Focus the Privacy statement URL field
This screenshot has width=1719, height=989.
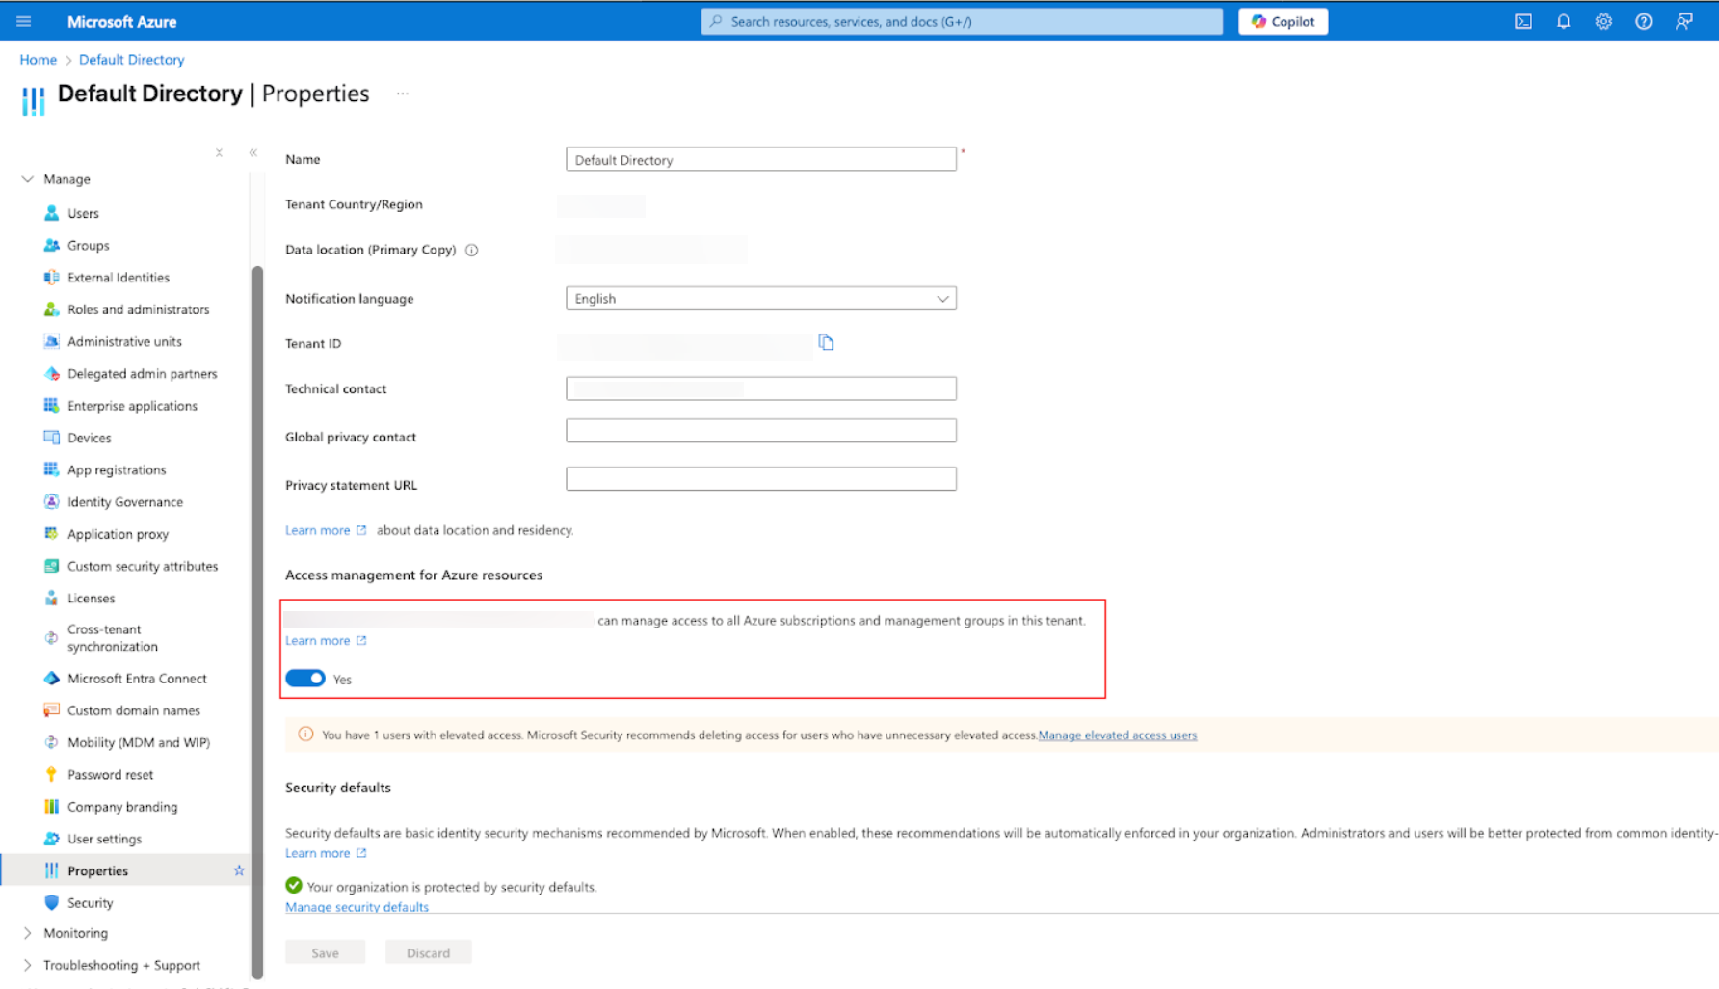click(x=761, y=479)
